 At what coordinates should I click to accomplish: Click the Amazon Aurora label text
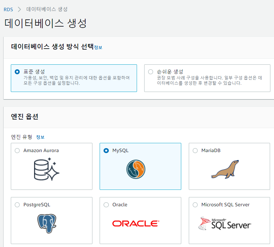click(41, 150)
